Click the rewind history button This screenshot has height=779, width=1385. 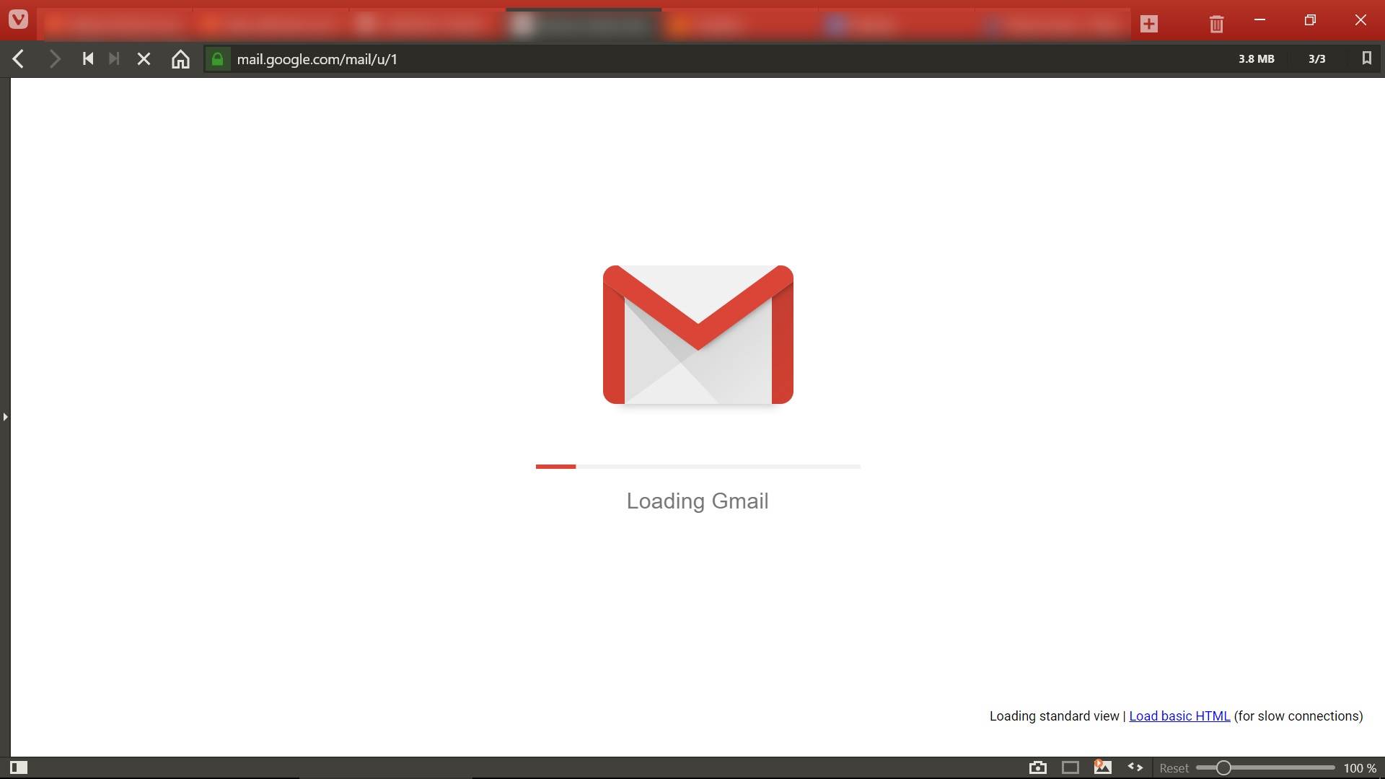coord(88,59)
